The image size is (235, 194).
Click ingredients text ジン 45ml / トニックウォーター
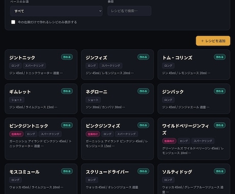click(36, 73)
